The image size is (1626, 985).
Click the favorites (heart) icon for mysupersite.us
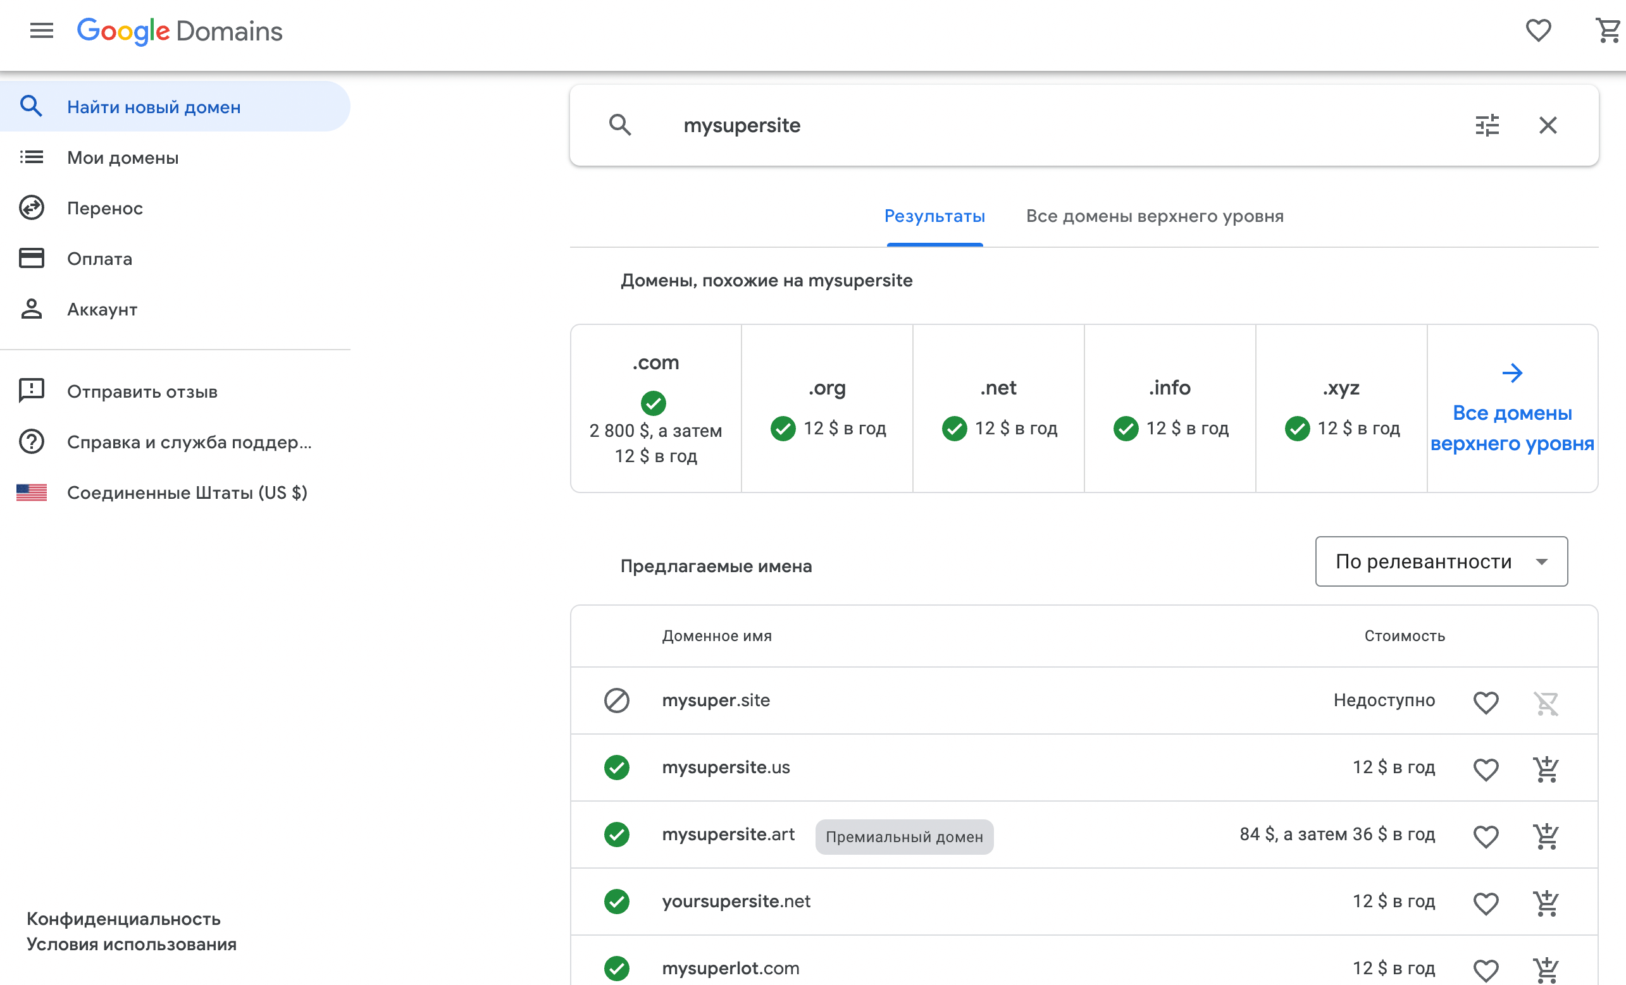click(1487, 768)
